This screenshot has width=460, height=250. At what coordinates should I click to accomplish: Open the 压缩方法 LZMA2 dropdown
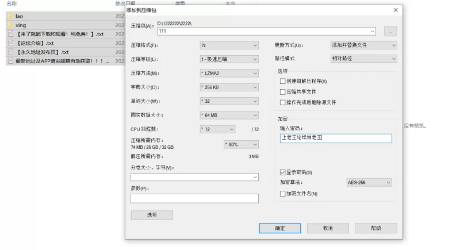coord(229,73)
